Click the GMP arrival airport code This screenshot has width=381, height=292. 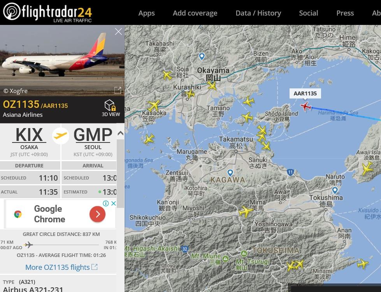tap(93, 135)
